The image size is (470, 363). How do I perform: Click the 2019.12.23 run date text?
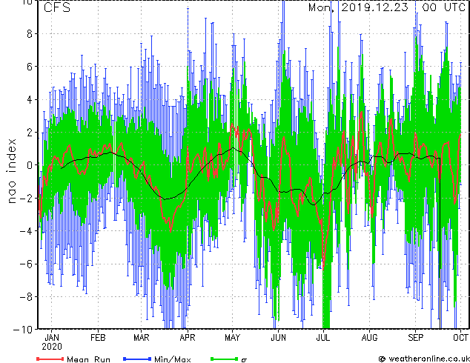pyautogui.click(x=374, y=7)
